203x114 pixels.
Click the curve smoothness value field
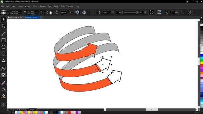coord(172,12)
